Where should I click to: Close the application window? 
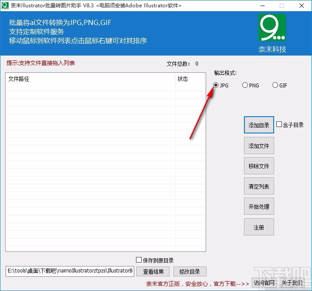tap(301, 6)
